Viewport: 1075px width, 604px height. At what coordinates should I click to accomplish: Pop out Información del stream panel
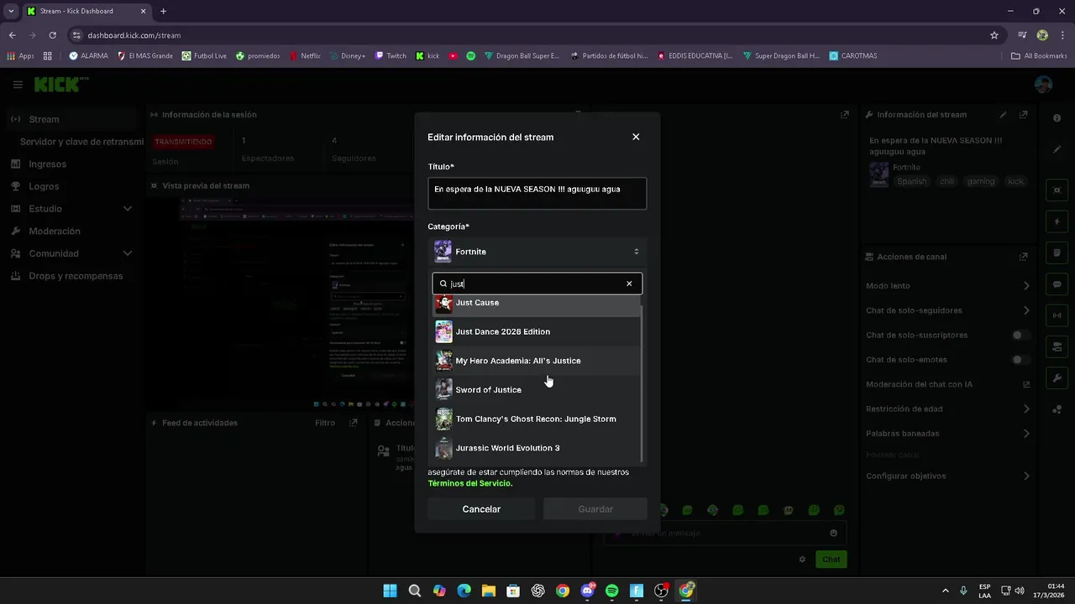coord(1024,115)
